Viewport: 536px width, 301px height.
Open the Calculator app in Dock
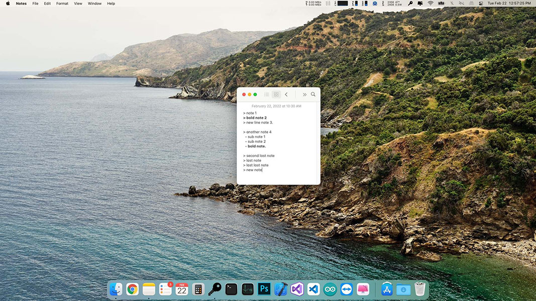point(198,289)
